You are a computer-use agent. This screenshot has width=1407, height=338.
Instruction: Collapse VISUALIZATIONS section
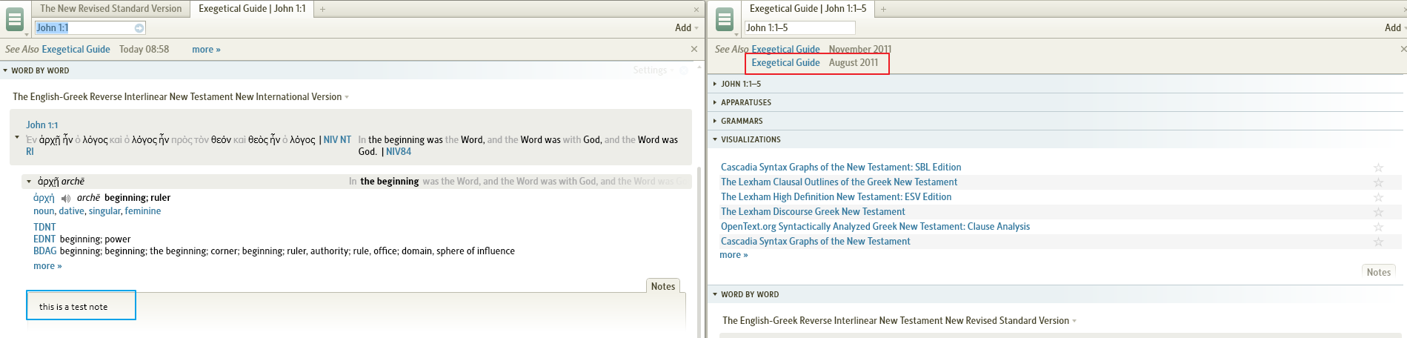tap(715, 139)
